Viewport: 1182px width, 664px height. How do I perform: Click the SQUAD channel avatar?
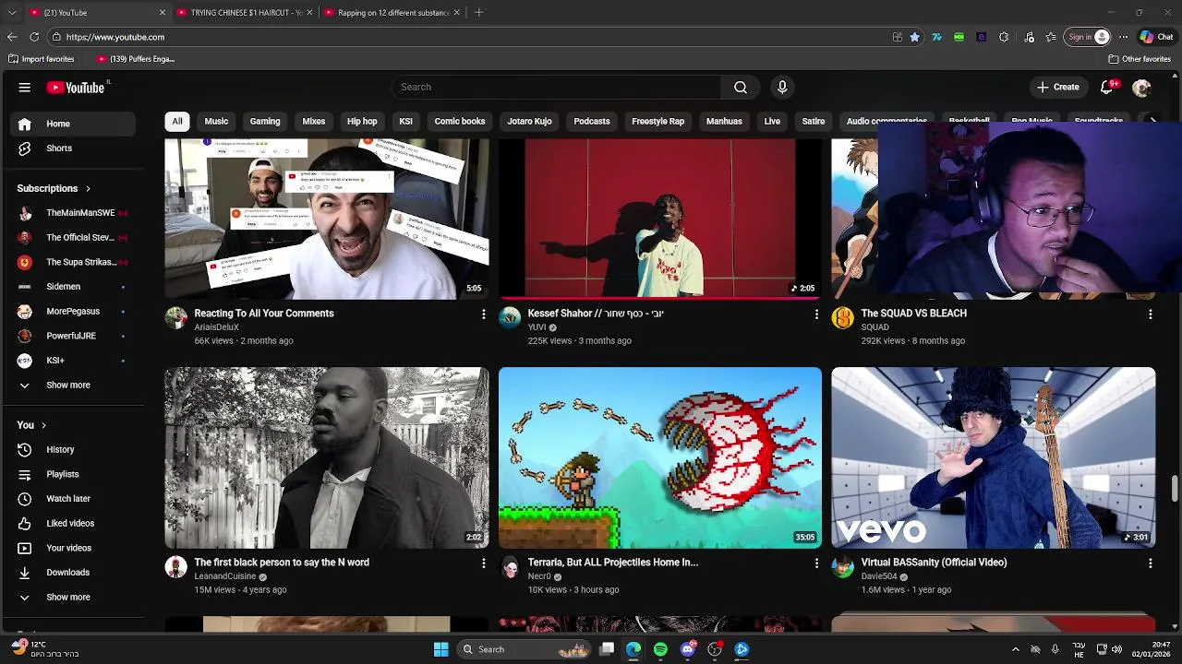[842, 318]
